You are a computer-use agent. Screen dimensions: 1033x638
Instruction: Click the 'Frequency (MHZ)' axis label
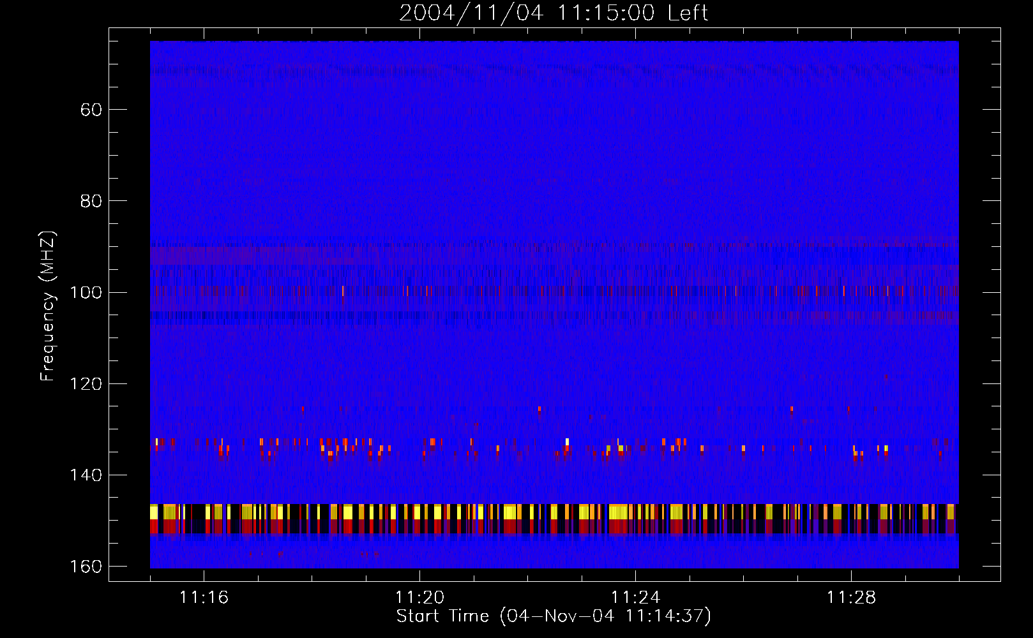(x=48, y=306)
